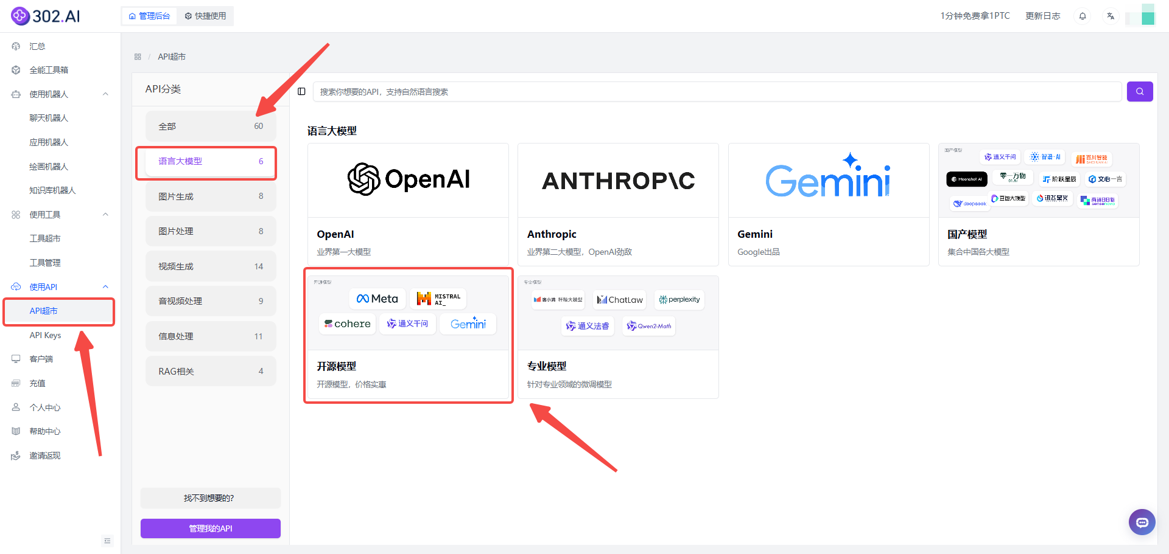This screenshot has height=554, width=1169.
Task: Select the RAG相关 category
Action: coord(211,371)
